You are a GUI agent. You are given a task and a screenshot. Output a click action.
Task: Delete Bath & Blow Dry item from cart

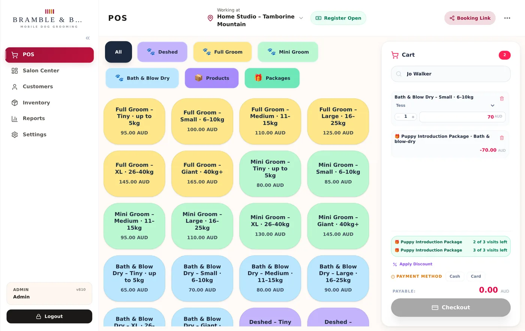(x=502, y=99)
